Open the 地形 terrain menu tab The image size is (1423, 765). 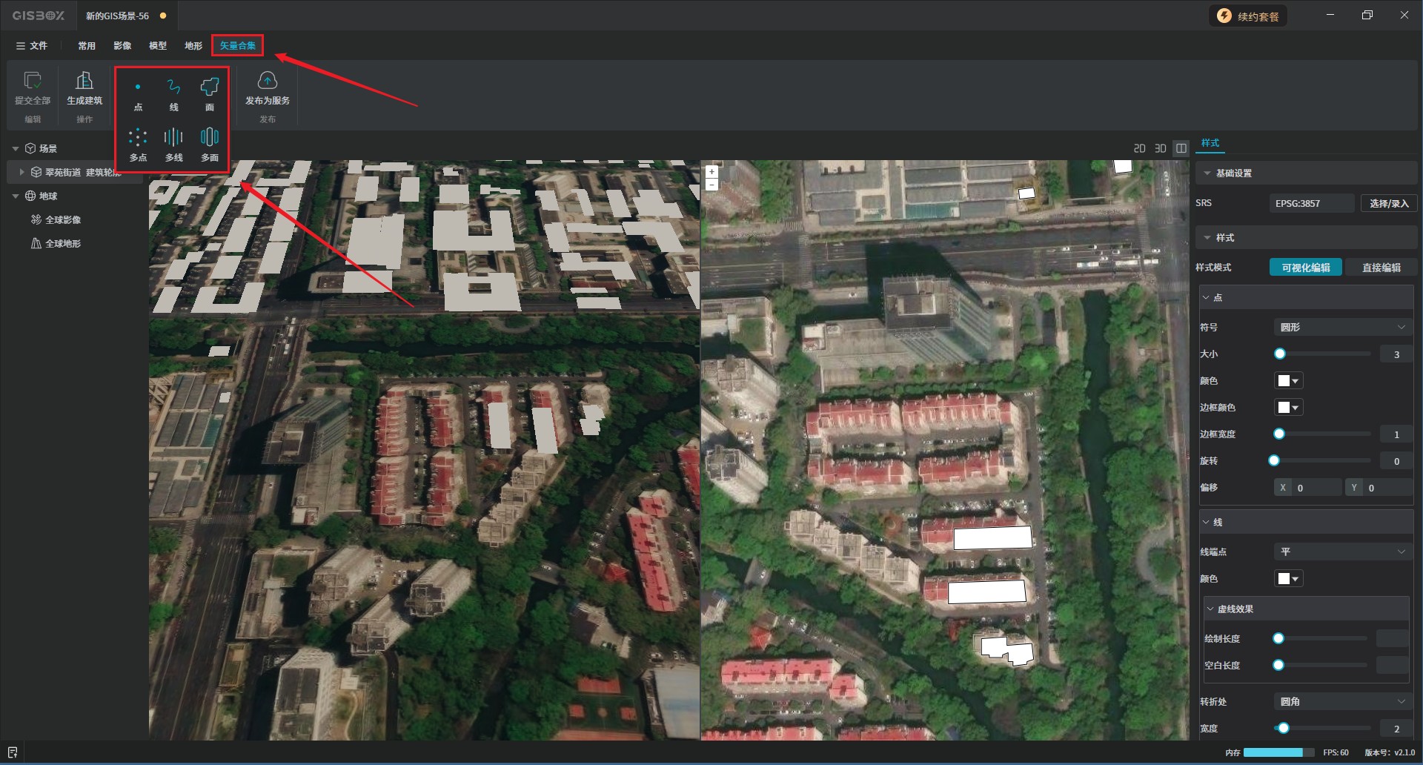(193, 46)
